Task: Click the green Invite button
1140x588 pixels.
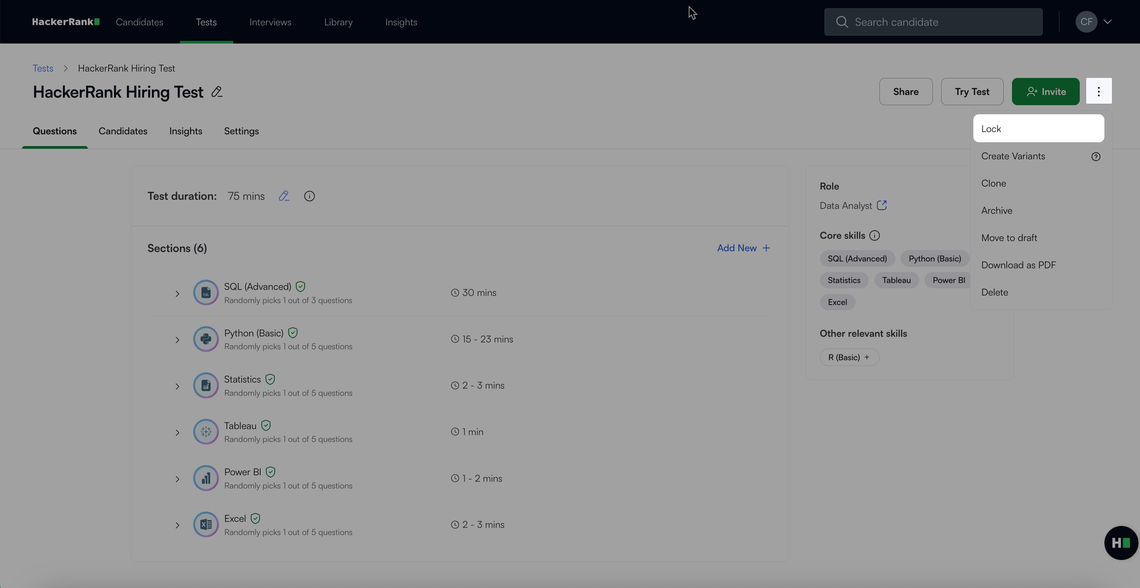Action: point(1045,92)
